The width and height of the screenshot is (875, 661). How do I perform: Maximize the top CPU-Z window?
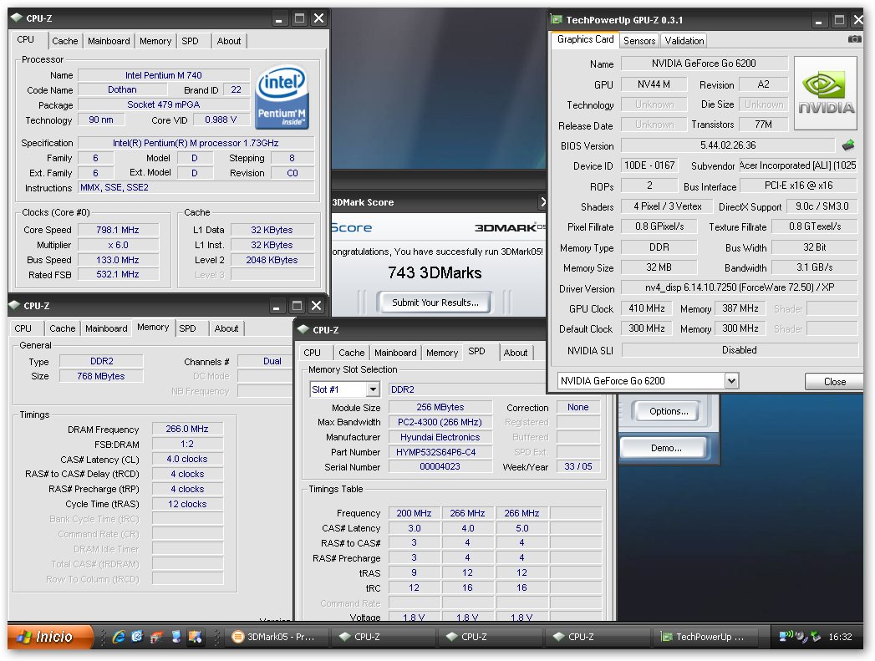pos(300,18)
